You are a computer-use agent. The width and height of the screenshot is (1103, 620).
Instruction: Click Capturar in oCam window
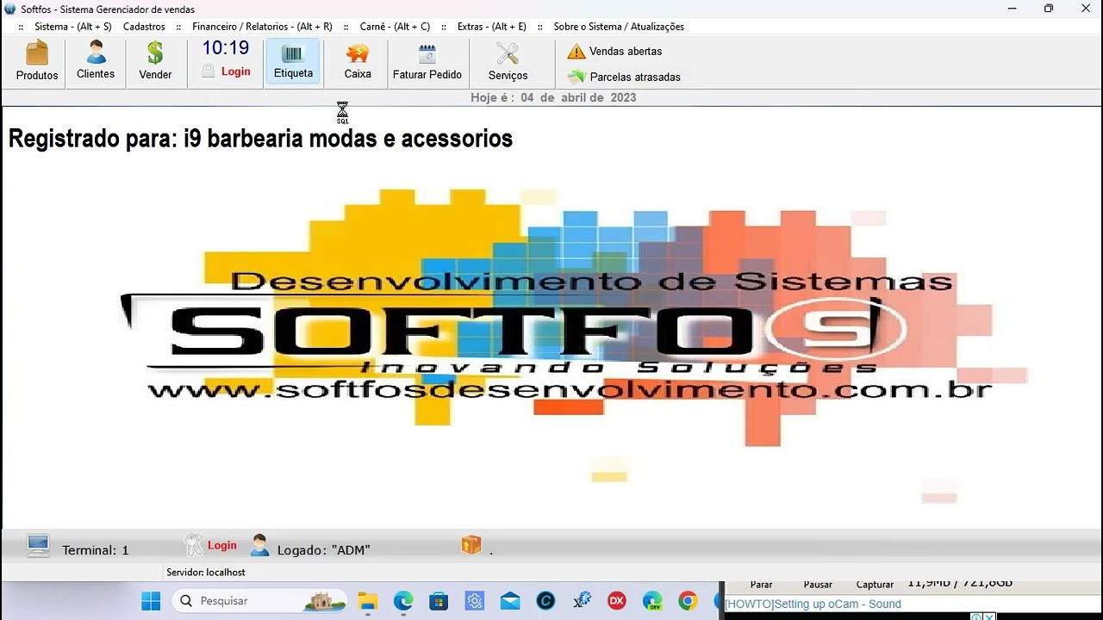(x=875, y=585)
